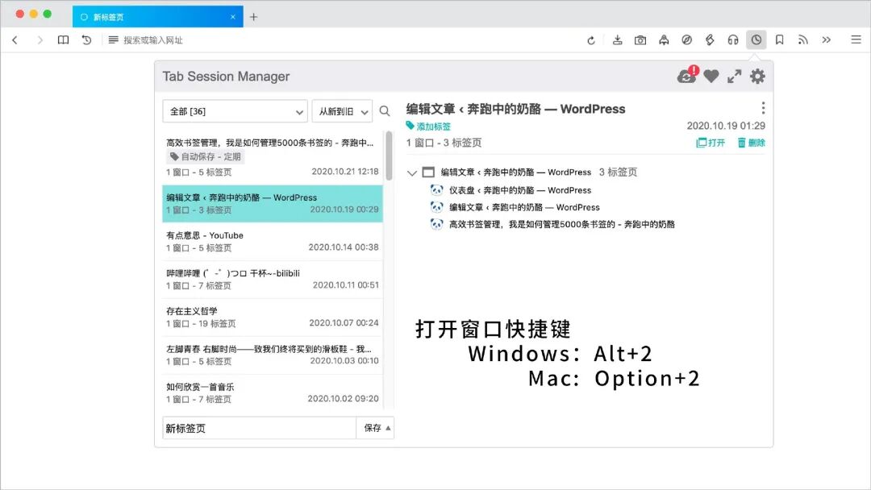Click 保存 to save the session
The height and width of the screenshot is (490, 871).
[x=372, y=428]
